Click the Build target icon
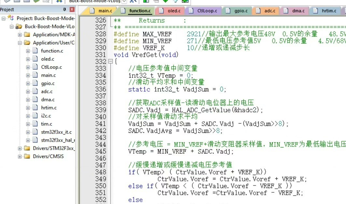 tap(17, 2)
